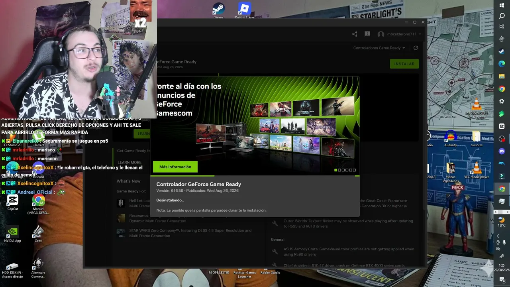The width and height of the screenshot is (510, 287).
Task: Open the Windows Start menu
Action: 502,5
